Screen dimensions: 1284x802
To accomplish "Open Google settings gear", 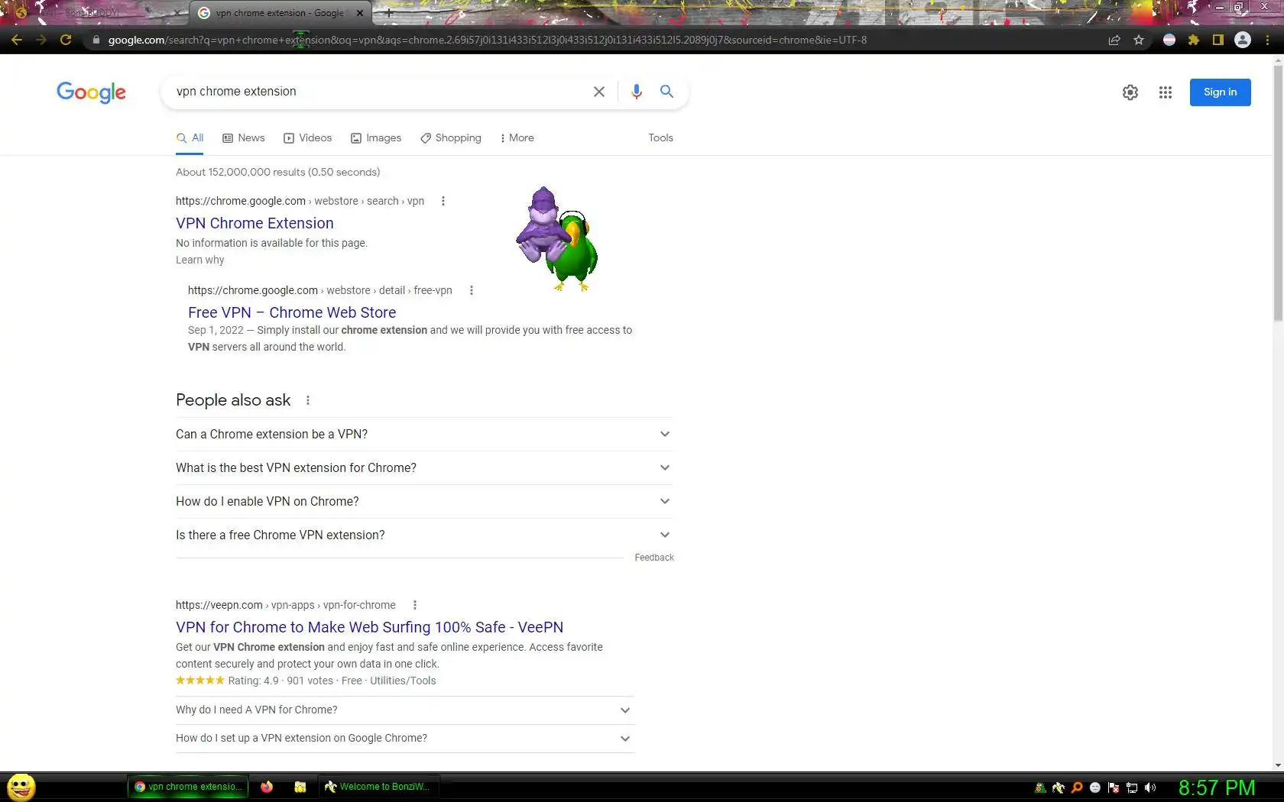I will (1130, 92).
